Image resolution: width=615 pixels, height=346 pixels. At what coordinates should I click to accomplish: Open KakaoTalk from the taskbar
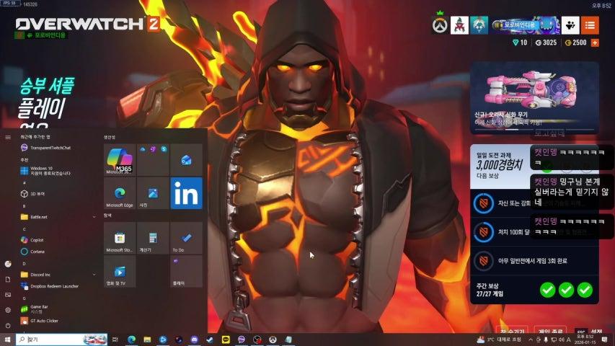226,340
